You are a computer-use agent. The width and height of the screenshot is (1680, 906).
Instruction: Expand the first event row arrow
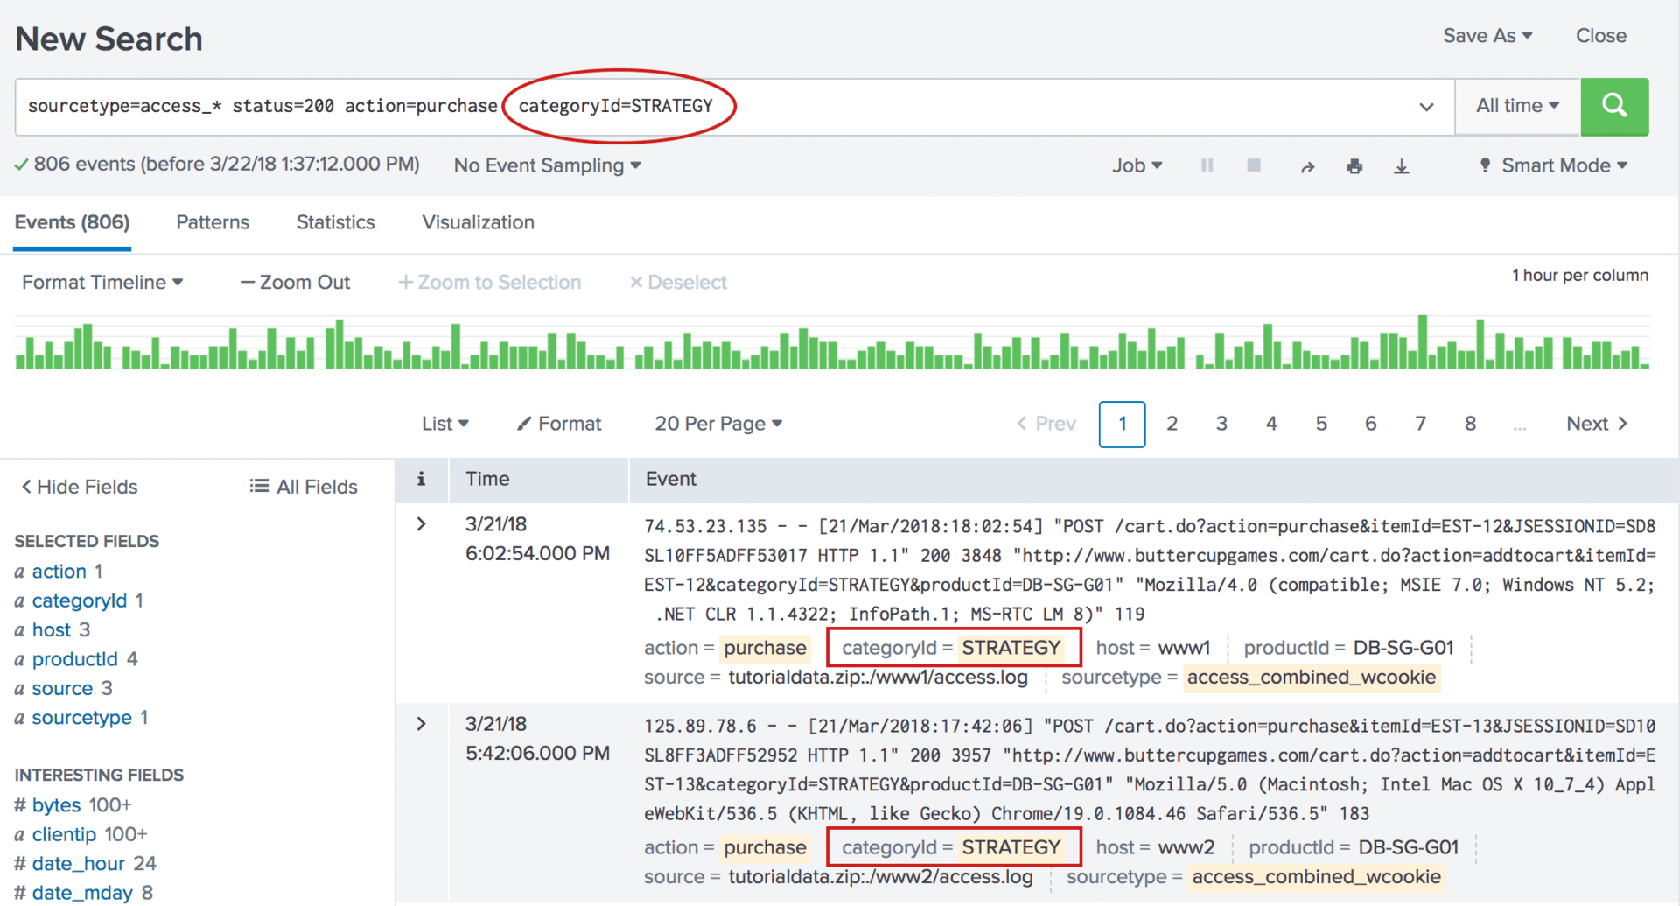[422, 524]
